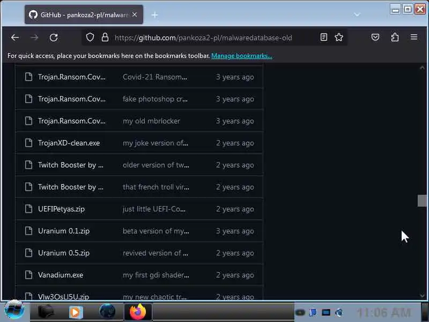The height and width of the screenshot is (322, 429).
Task: Open tracking protection shield info
Action: pyautogui.click(x=90, y=37)
